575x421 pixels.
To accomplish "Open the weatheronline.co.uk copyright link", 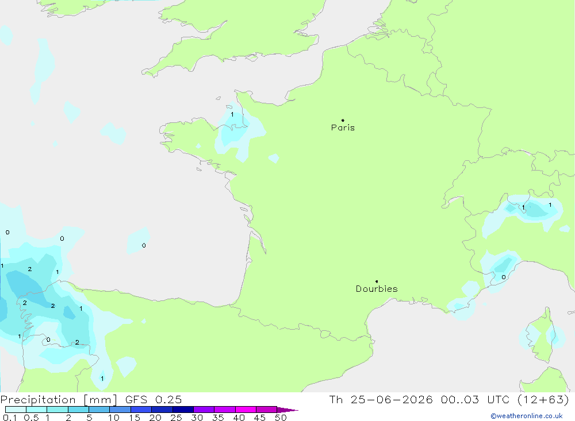I will pos(526,416).
